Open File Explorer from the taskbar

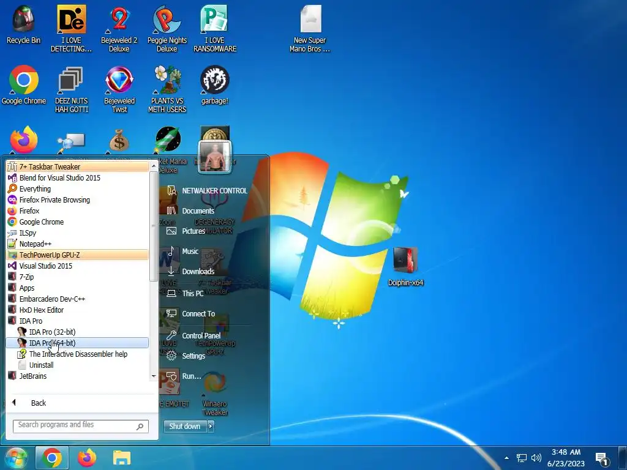pos(122,458)
